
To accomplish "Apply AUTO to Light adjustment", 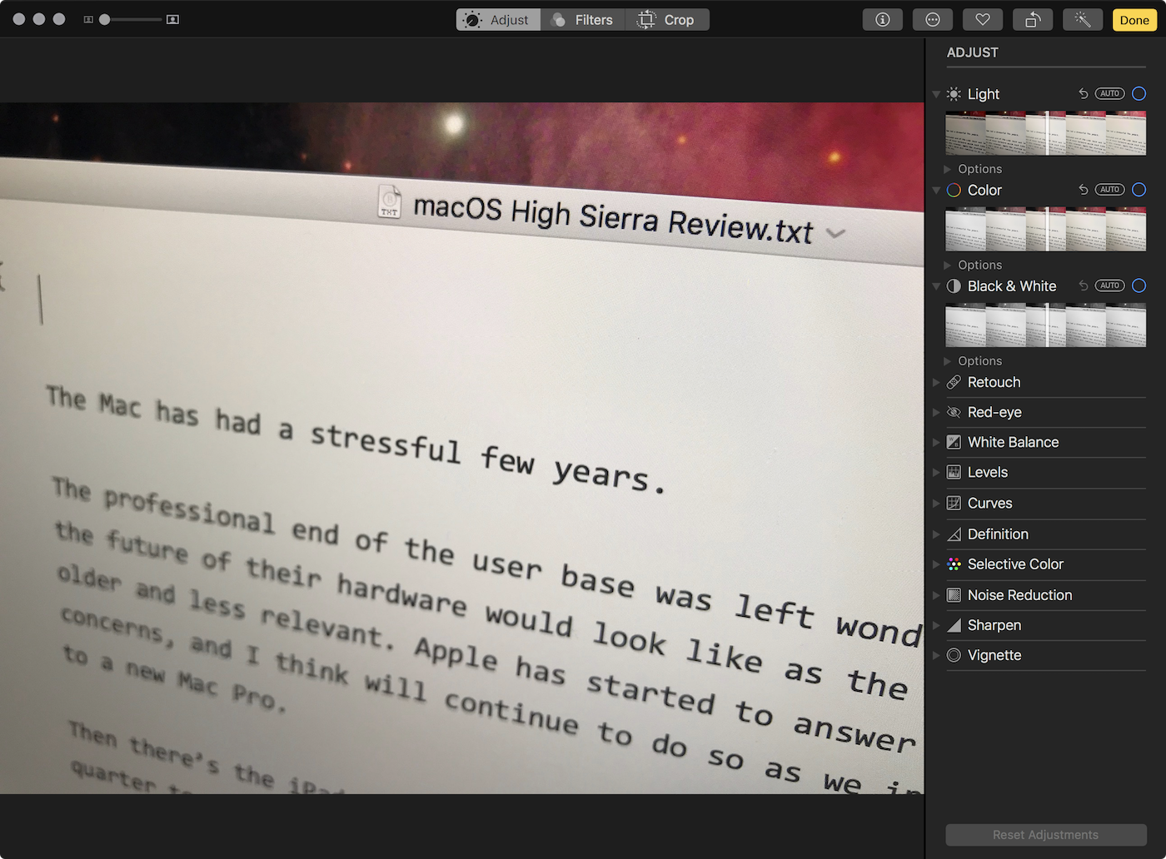I will (x=1109, y=94).
